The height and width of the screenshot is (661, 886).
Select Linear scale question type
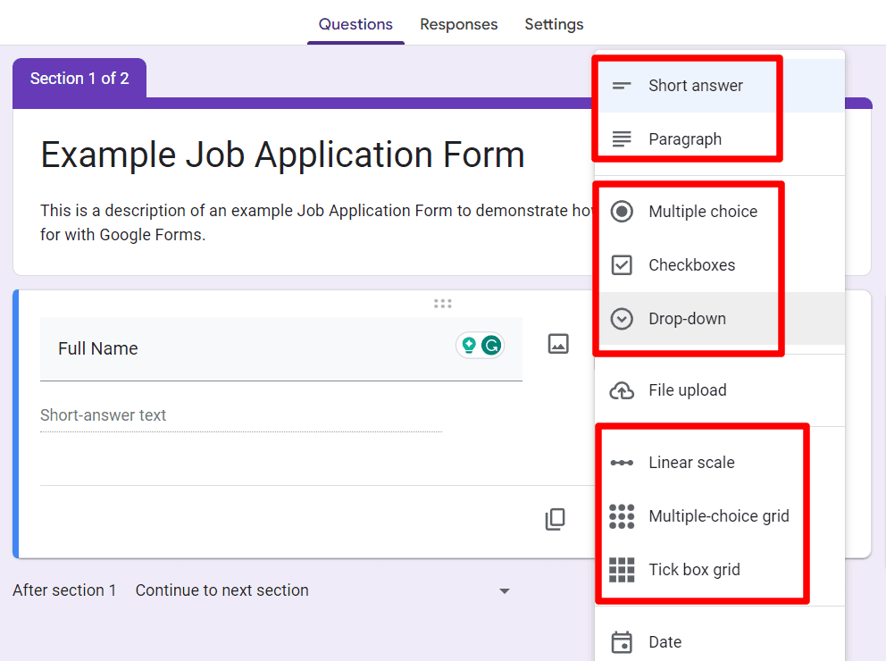[720, 463]
